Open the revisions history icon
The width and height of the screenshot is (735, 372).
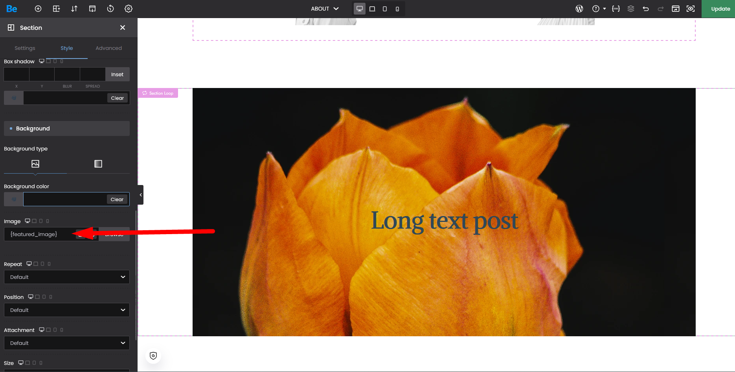click(110, 9)
